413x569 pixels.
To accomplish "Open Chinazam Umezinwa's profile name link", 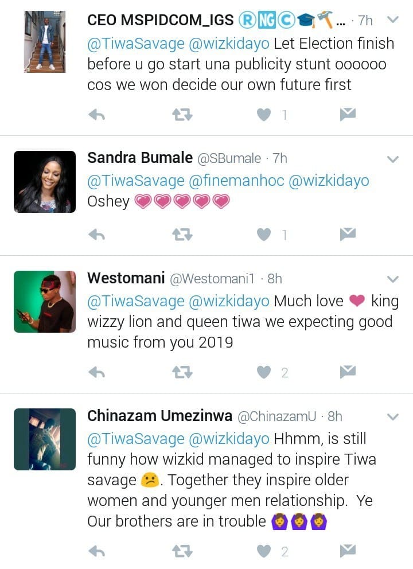I will (159, 416).
